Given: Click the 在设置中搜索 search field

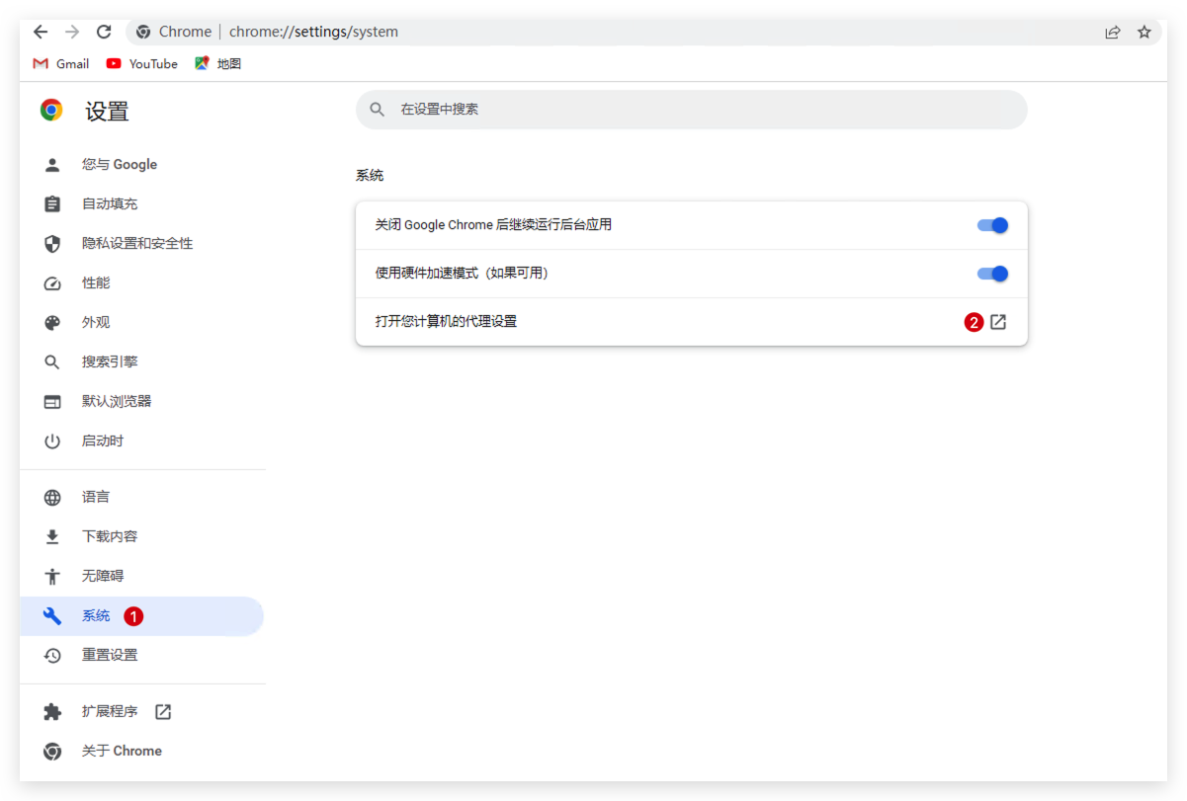Looking at the screenshot, I should point(692,110).
